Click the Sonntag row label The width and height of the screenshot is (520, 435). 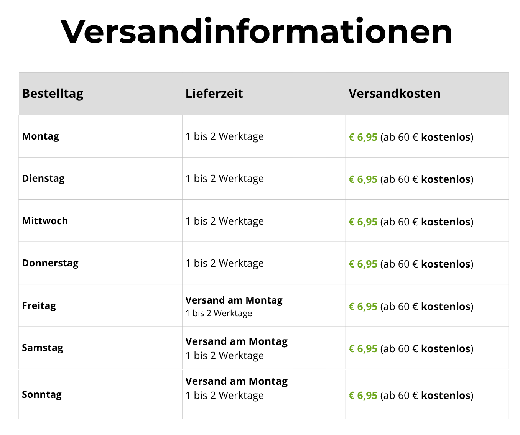(x=41, y=395)
